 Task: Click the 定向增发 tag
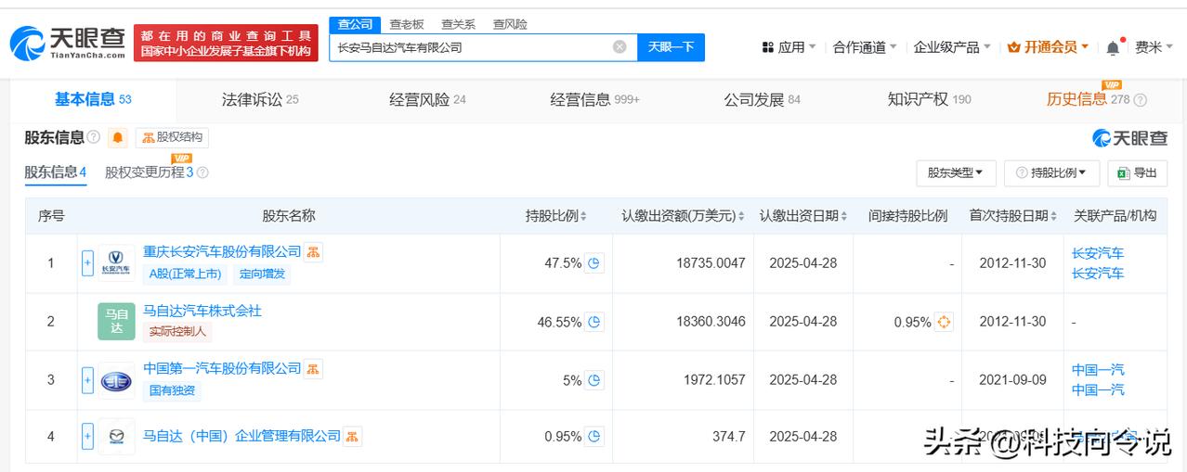point(263,274)
